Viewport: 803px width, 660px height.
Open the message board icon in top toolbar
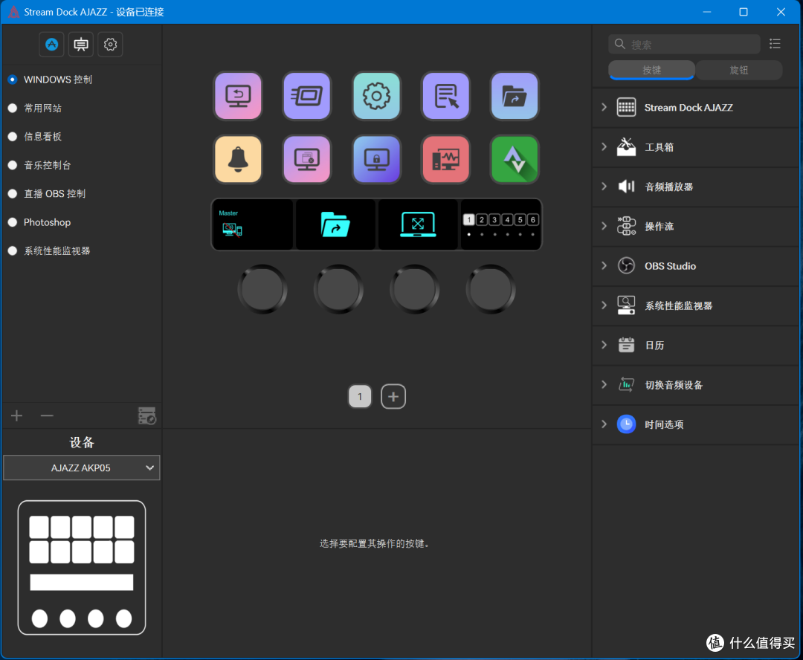[x=81, y=45]
